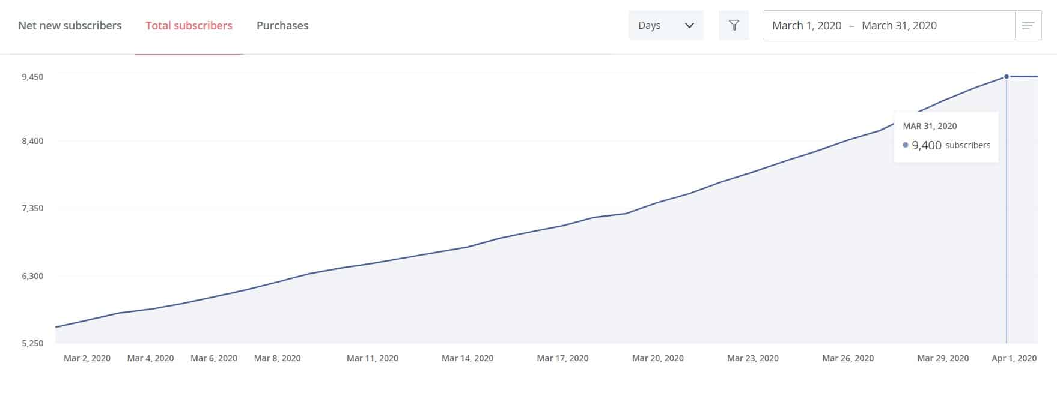This screenshot has height=408, width=1057.
Task: Click the filter funnel icon
Action: click(x=734, y=25)
